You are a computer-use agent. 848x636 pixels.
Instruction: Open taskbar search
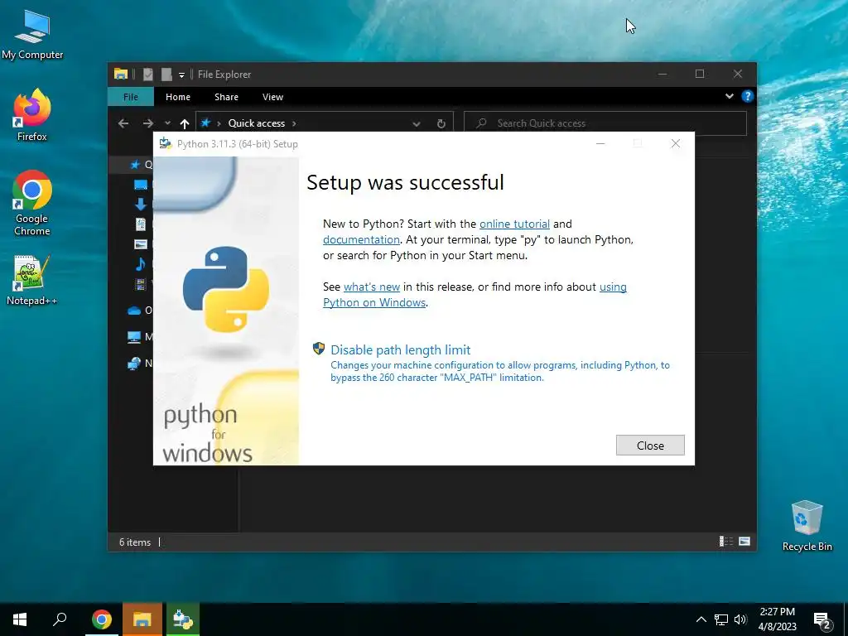point(60,619)
